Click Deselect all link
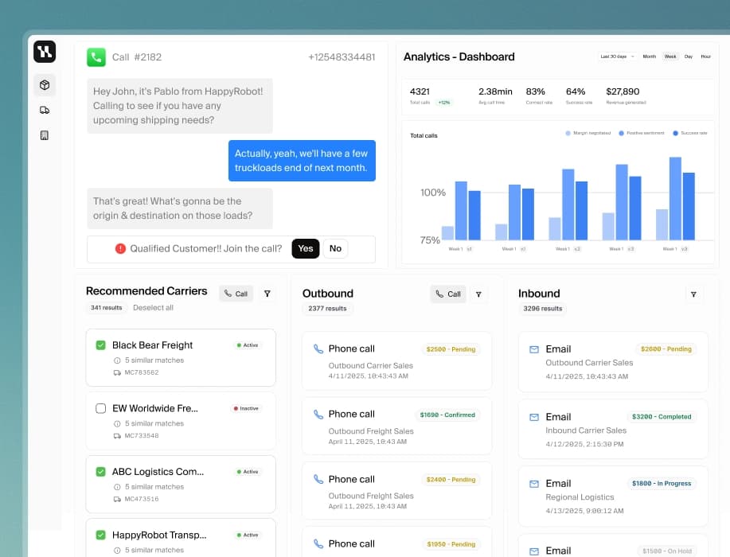 [x=153, y=308]
